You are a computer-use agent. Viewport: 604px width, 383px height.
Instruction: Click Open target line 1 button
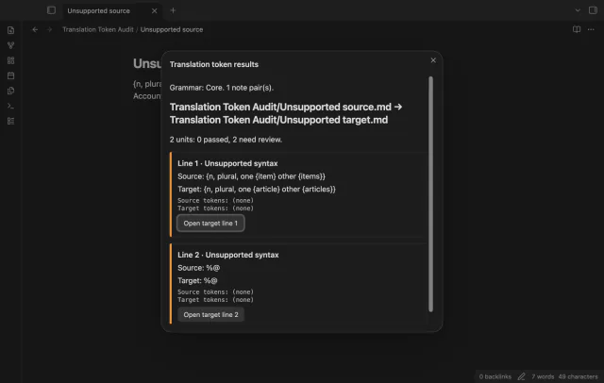210,224
